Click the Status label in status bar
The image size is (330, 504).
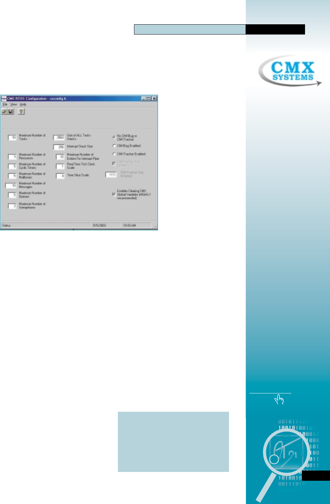(x=6, y=225)
